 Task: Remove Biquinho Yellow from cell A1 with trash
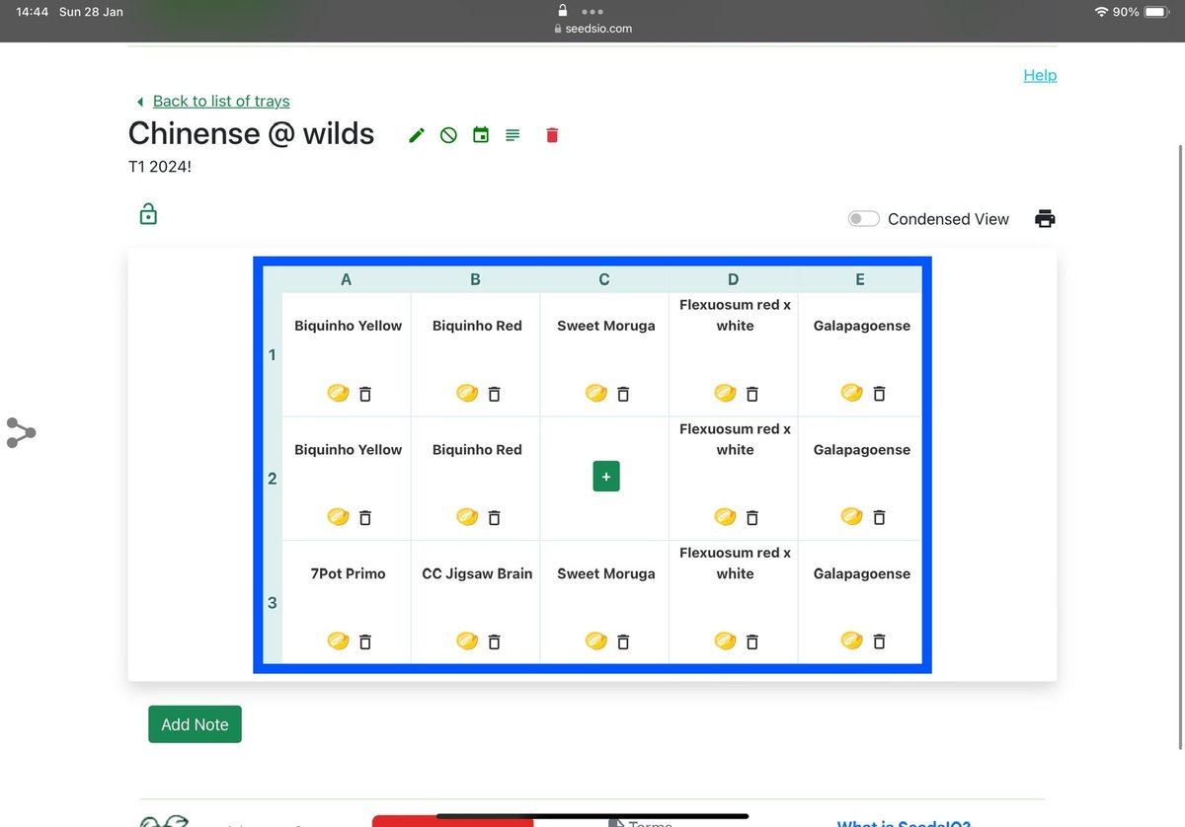pyautogui.click(x=365, y=394)
